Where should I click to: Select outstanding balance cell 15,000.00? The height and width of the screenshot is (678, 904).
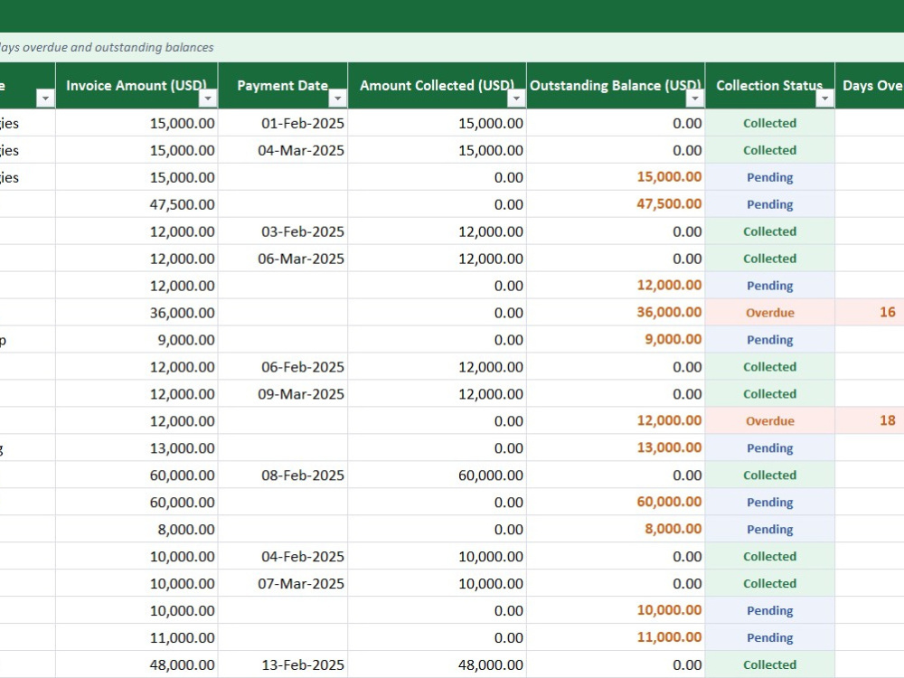pos(616,177)
